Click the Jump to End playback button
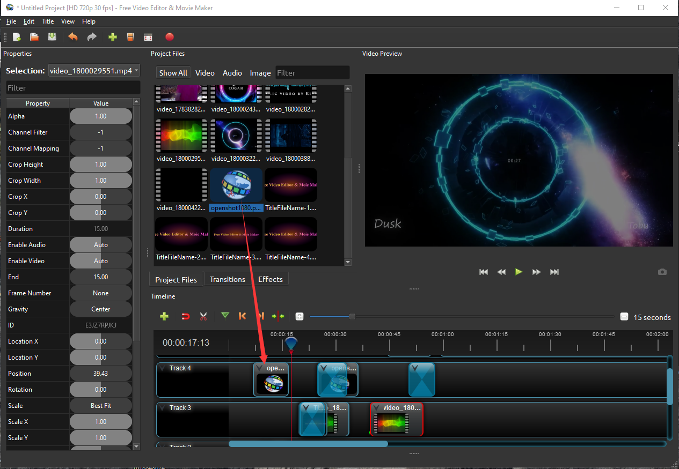The height and width of the screenshot is (469, 679). (x=554, y=272)
